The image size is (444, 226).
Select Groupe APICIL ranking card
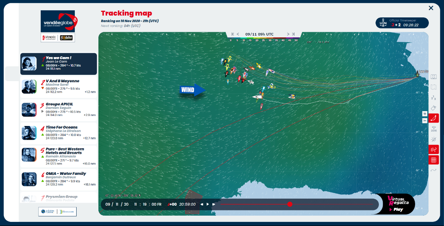[x=58, y=110]
